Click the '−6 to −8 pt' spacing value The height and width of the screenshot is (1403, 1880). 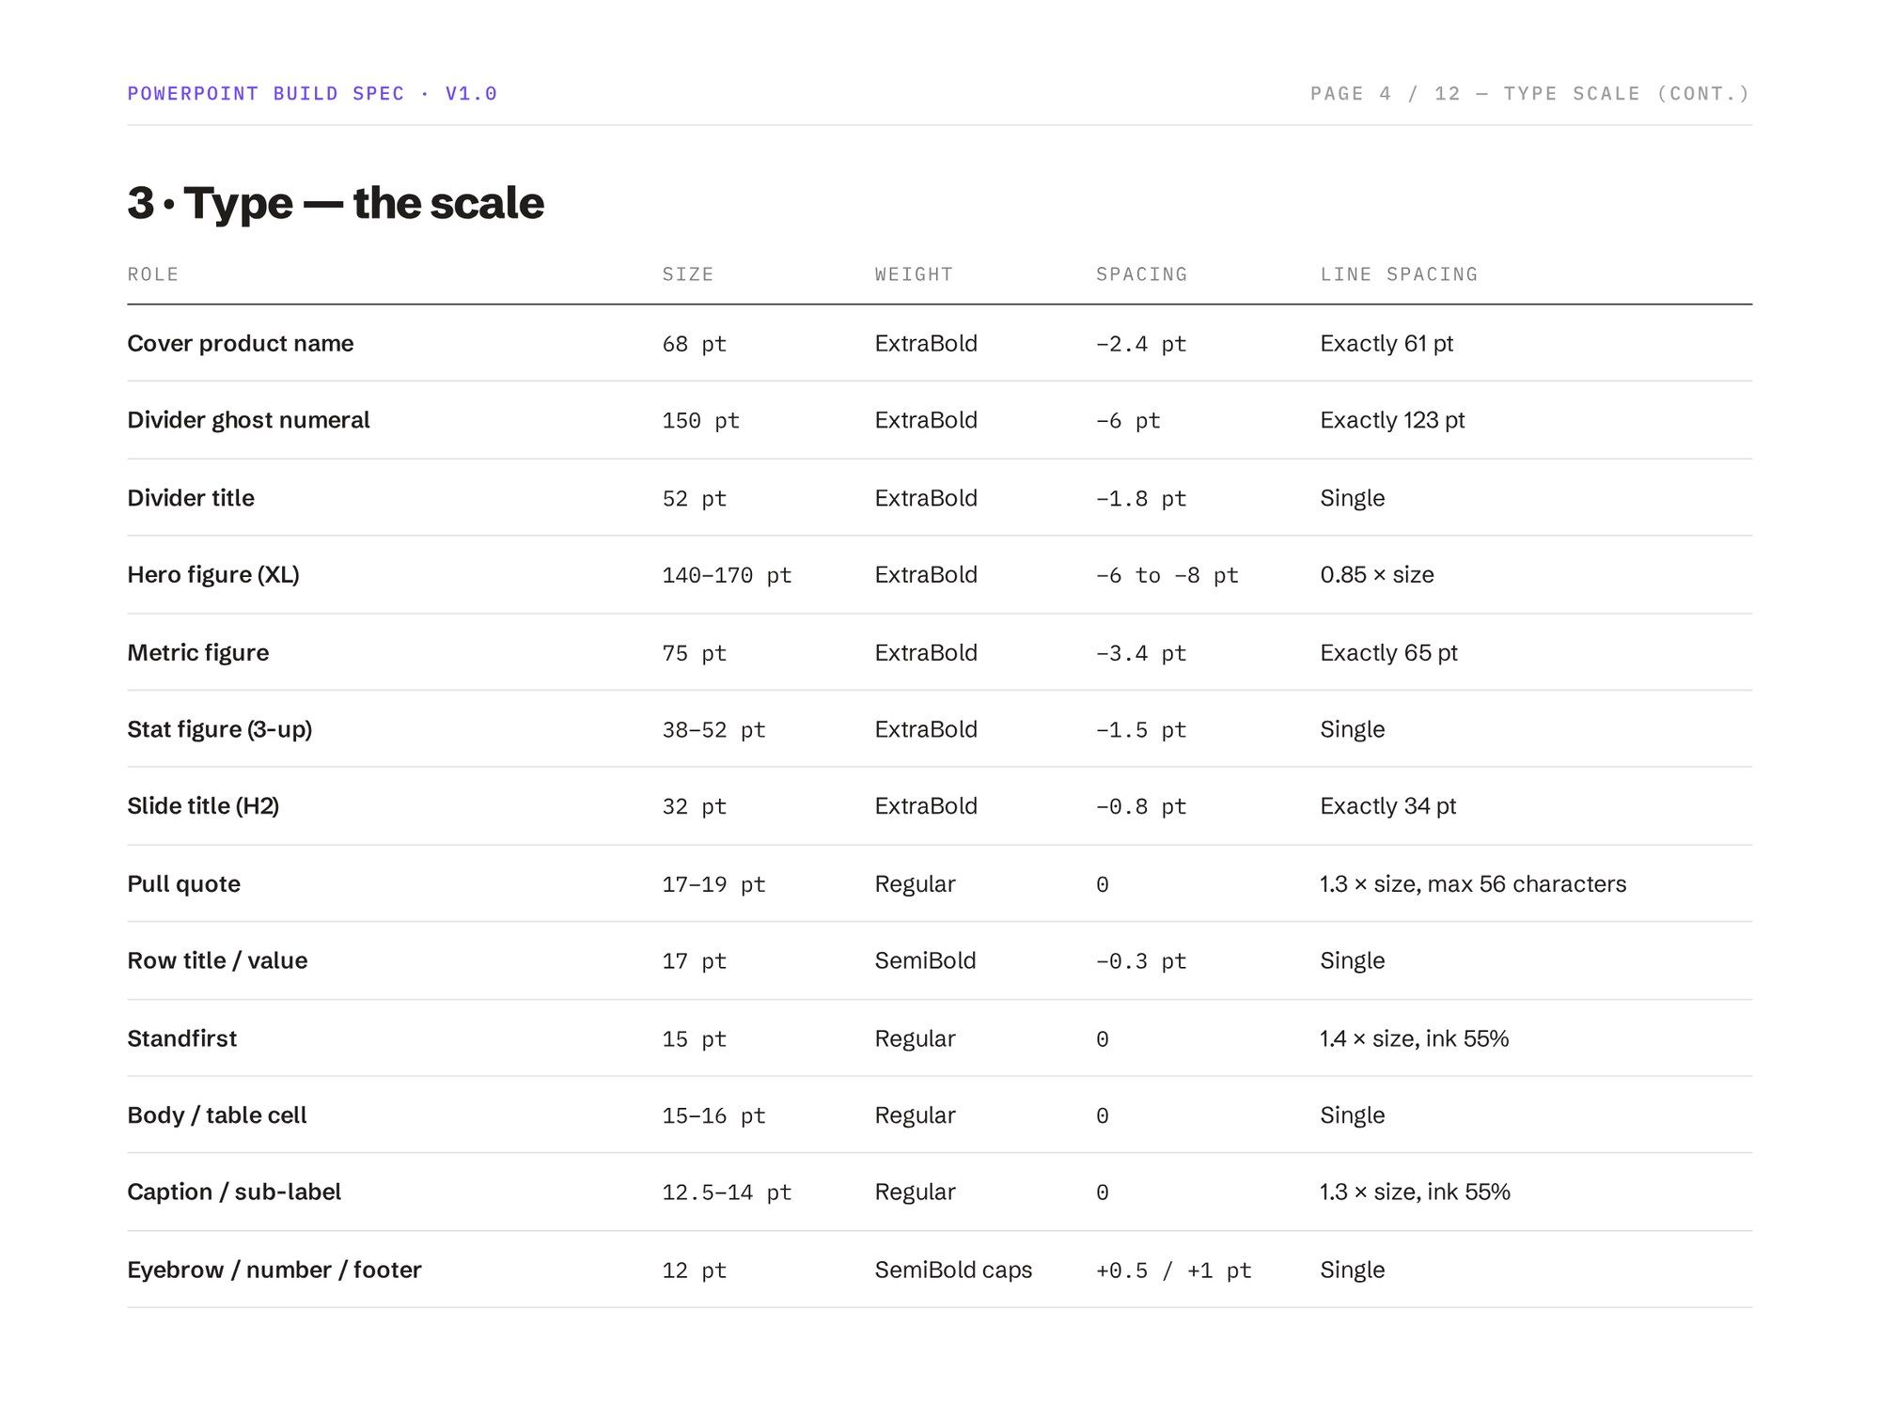[x=1167, y=575]
